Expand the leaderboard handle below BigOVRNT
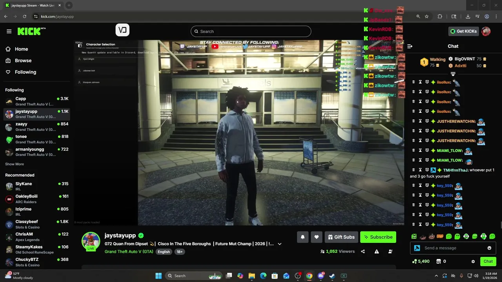This screenshot has height=282, width=502. tap(453, 74)
